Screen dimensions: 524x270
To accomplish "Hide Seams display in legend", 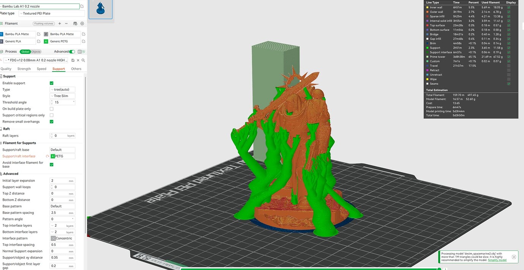I will (x=509, y=84).
